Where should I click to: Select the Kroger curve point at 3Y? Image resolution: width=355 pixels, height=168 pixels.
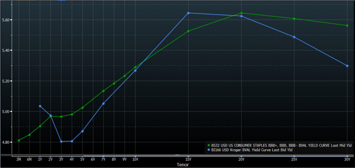coord(61,141)
